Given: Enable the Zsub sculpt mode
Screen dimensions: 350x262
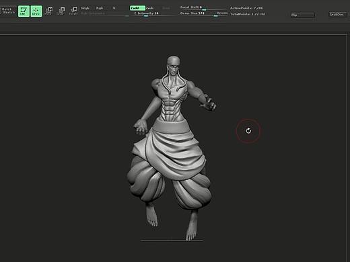Looking at the screenshot, I should click(x=150, y=8).
